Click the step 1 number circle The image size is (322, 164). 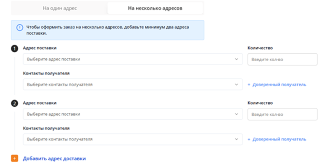click(x=14, y=49)
